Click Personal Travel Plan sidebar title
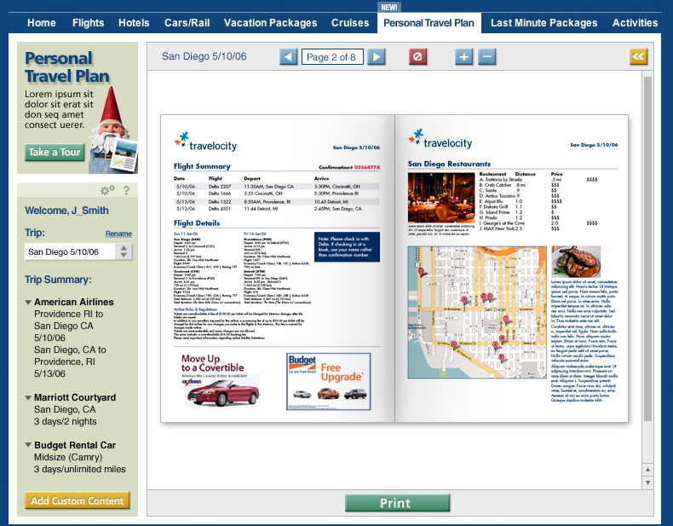Image resolution: width=673 pixels, height=526 pixels. (67, 67)
